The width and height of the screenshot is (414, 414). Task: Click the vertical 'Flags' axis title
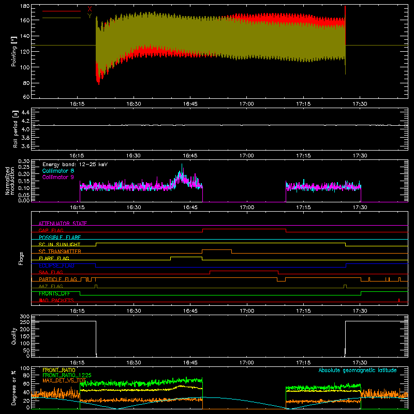pyautogui.click(x=21, y=258)
